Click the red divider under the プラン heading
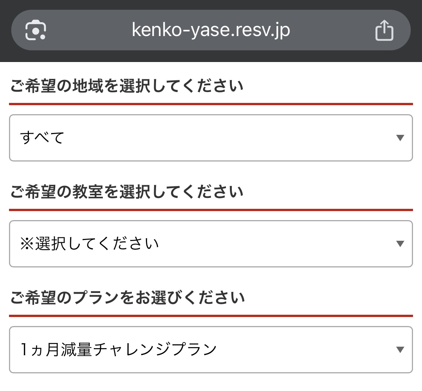This screenshot has height=391, width=422. click(x=211, y=316)
